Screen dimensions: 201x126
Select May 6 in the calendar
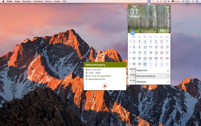161,41
